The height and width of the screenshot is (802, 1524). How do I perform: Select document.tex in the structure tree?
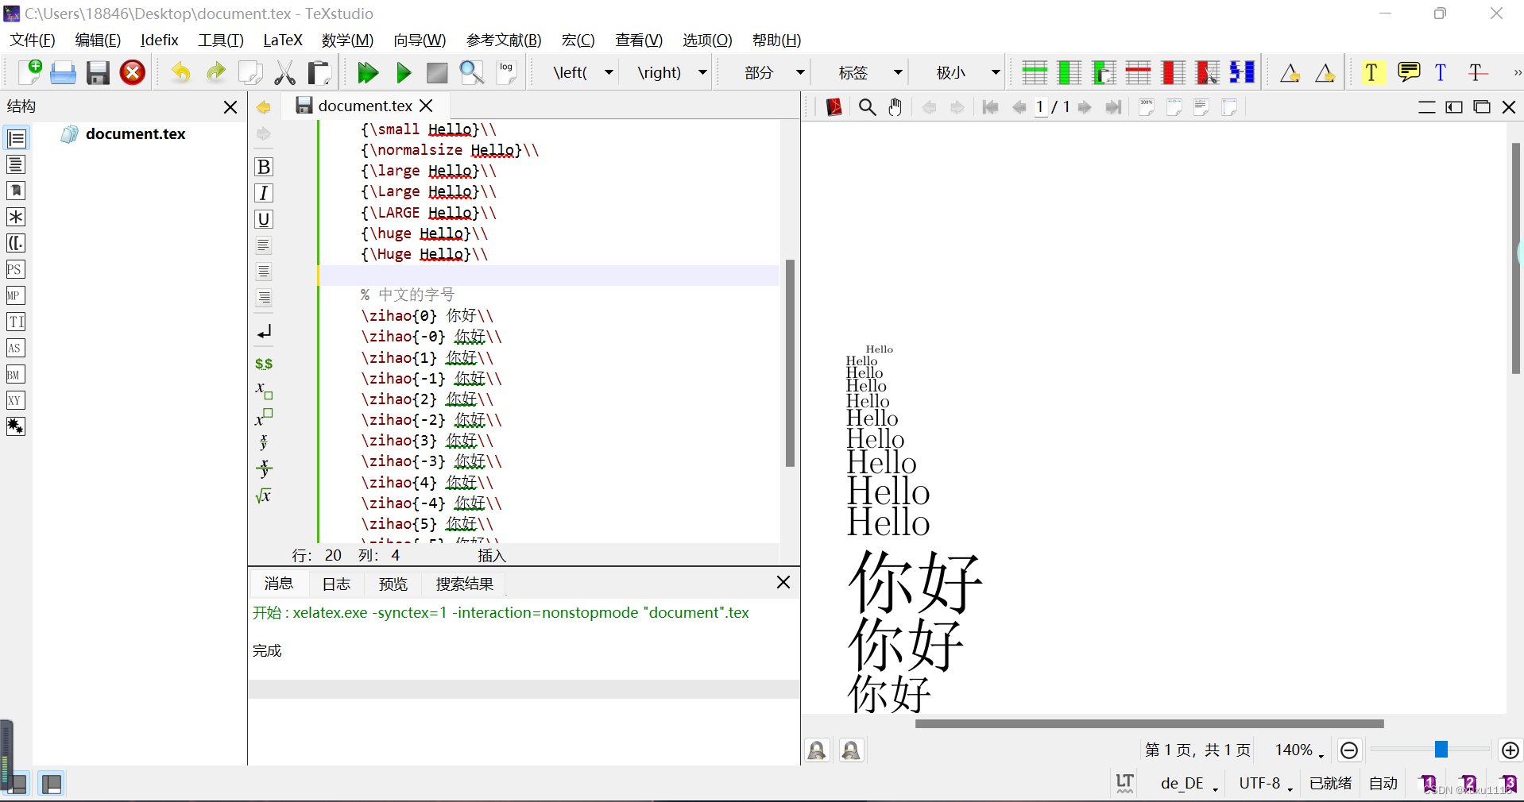coord(135,134)
